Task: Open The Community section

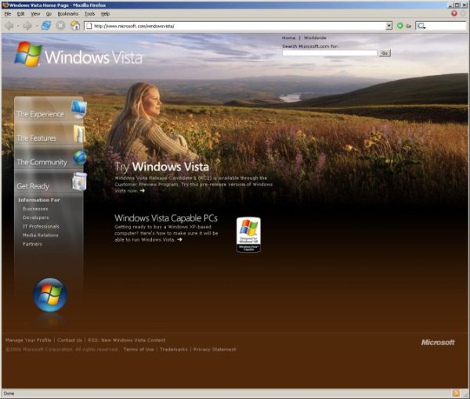Action: [42, 162]
